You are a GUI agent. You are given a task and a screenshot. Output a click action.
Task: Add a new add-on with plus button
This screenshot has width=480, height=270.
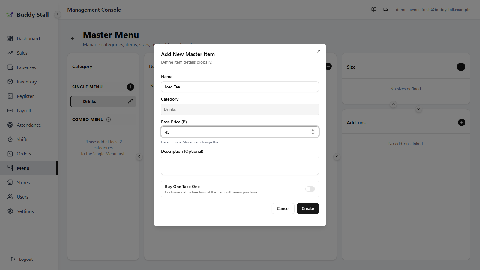coord(462,122)
